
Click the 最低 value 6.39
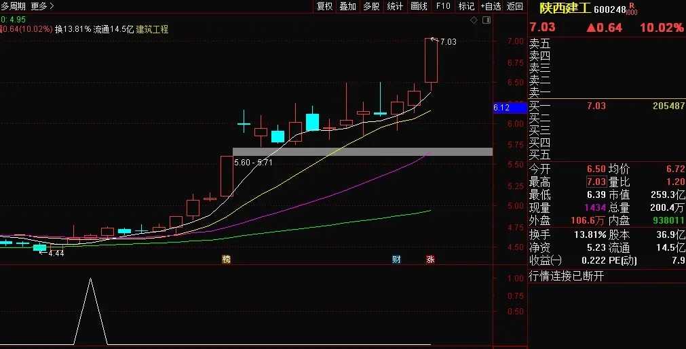click(x=596, y=194)
